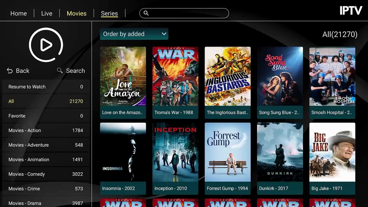
Task: Choose Movies - Action category
Action: coord(46,131)
